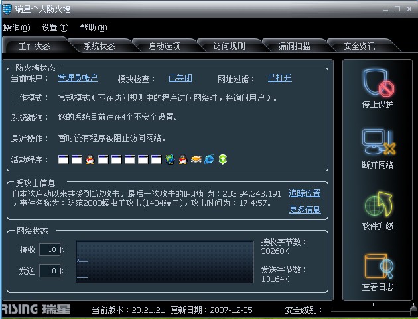Switch to the 访问规则 tab
418x319 pixels.
[x=230, y=46]
